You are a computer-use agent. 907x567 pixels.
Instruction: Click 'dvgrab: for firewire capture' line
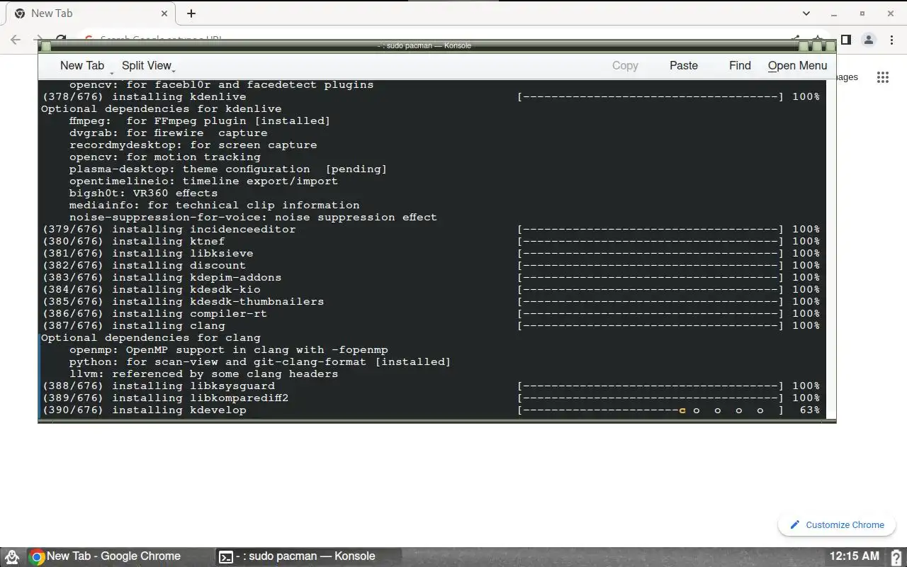point(169,133)
